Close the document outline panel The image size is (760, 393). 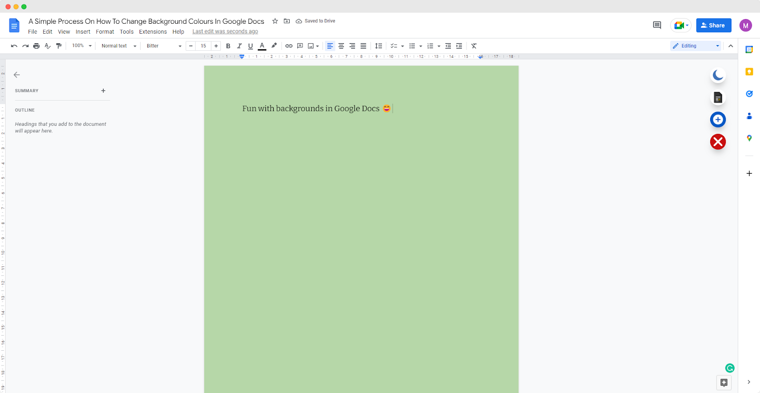click(17, 75)
